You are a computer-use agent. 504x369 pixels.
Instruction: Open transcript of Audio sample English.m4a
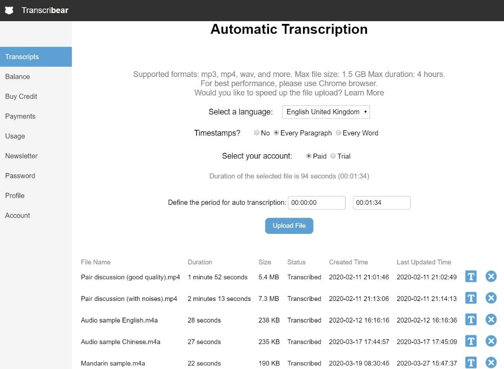point(471,319)
